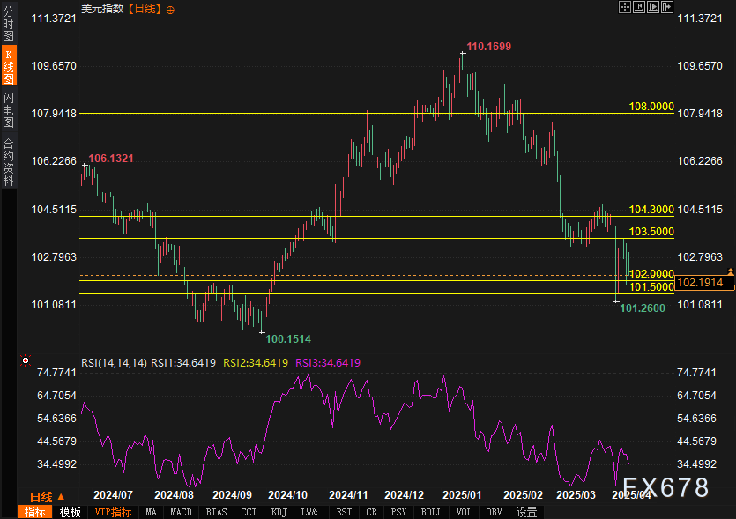The height and width of the screenshot is (519, 736).
Task: Click the circled plus icon beside 日线 title
Action: click(170, 9)
